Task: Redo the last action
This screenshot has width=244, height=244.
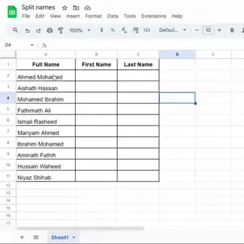Action: tap(39, 30)
